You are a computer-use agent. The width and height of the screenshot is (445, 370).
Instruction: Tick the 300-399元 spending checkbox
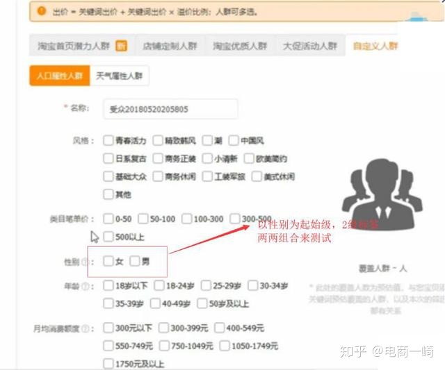(x=163, y=328)
